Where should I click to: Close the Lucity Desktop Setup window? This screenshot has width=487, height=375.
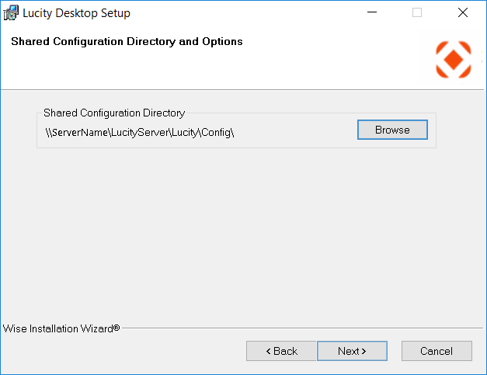(x=463, y=13)
